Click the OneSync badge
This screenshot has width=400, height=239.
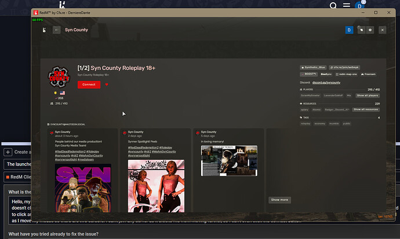[x=326, y=74]
